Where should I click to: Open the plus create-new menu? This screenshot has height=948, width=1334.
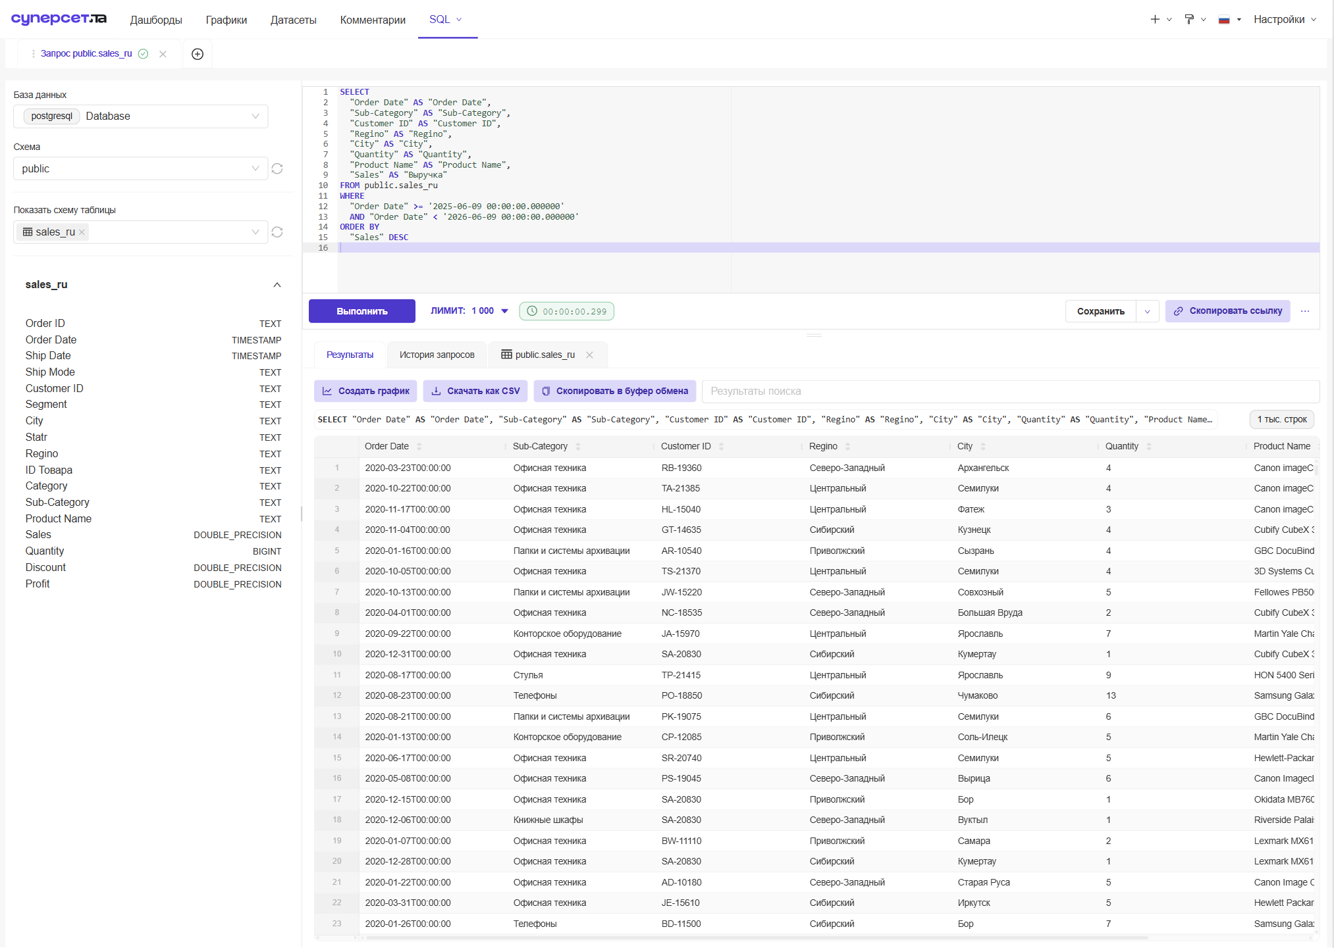[x=1160, y=19]
